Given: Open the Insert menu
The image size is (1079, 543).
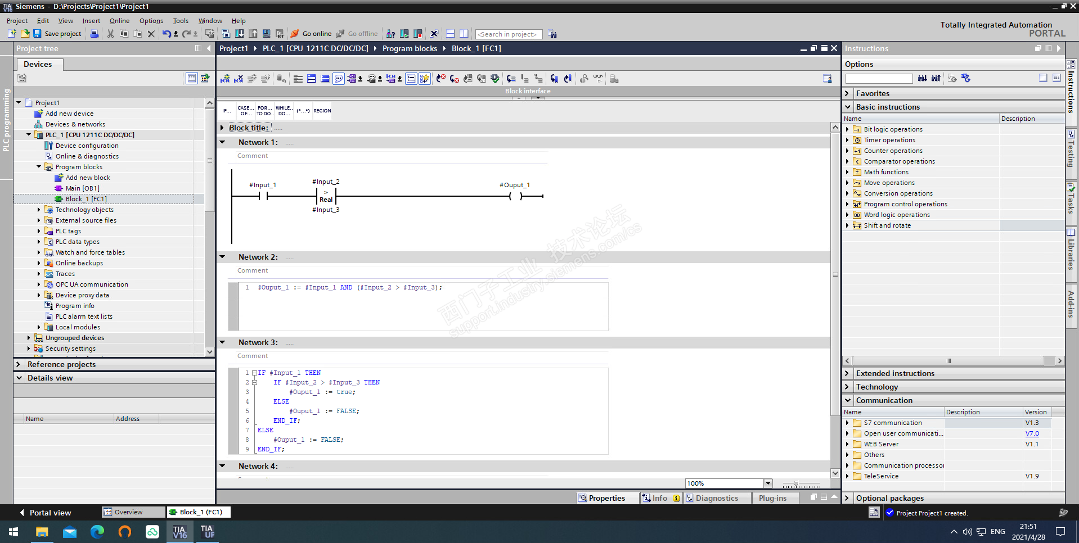Looking at the screenshot, I should pyautogui.click(x=91, y=21).
